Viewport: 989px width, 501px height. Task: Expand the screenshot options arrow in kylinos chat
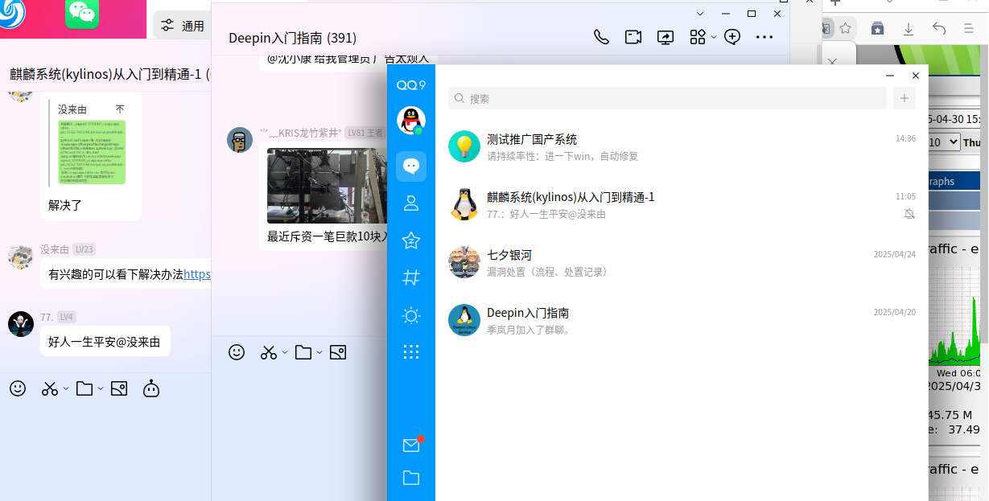[x=66, y=389]
